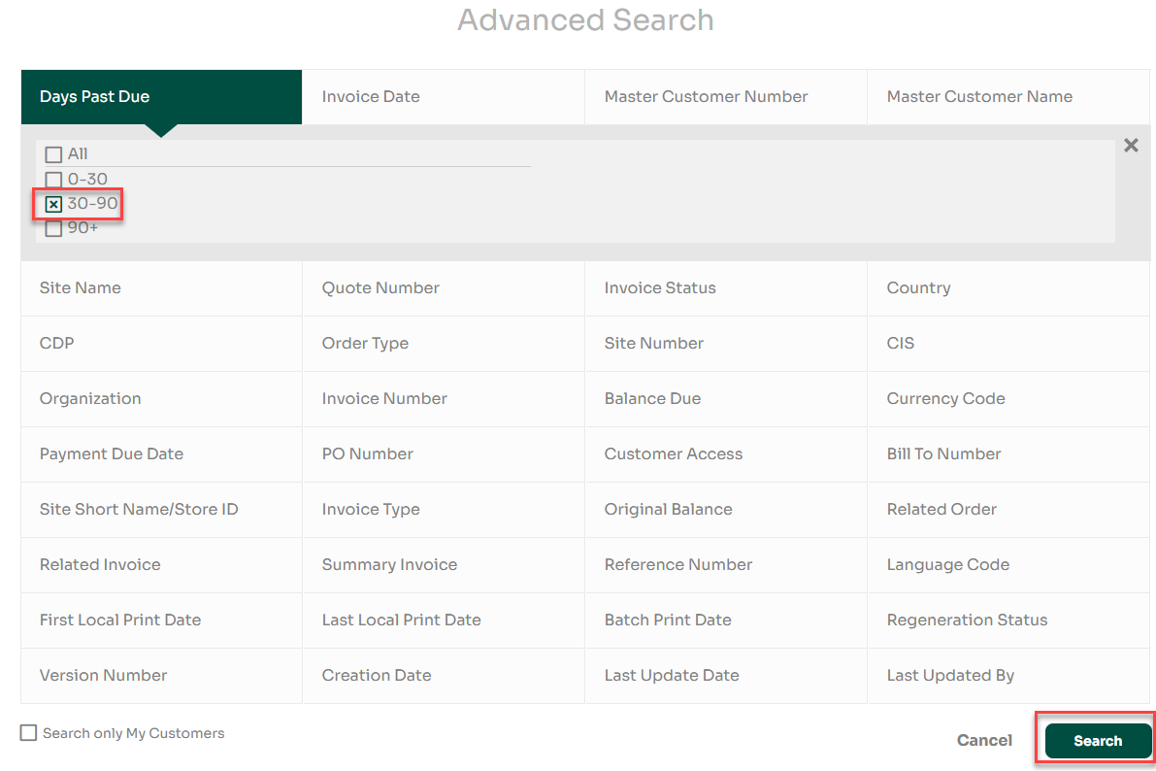Screen dimensions: 1156x771
Task: Check the 0-30 days option
Action: coord(53,179)
